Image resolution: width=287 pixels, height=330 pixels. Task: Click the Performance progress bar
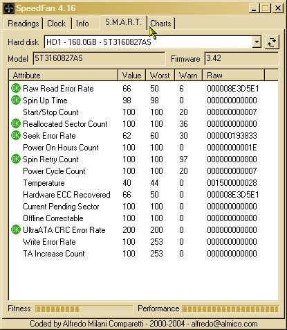click(x=230, y=309)
